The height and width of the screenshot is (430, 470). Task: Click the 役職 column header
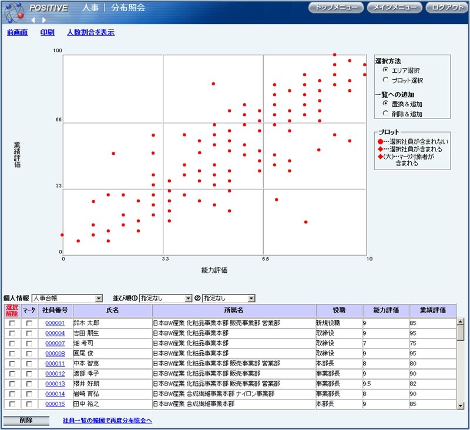coord(339,310)
